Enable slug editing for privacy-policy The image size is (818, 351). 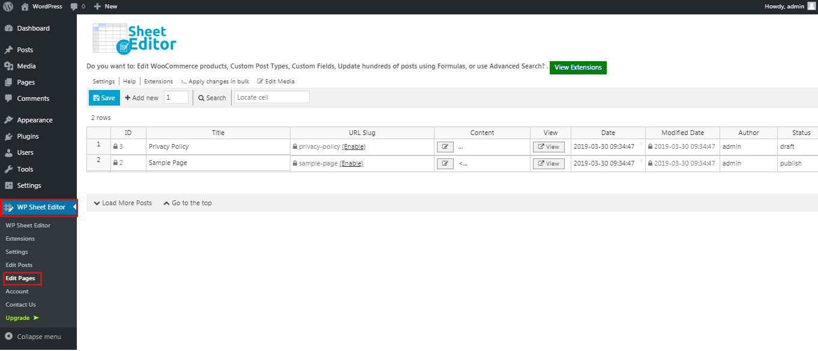353,146
